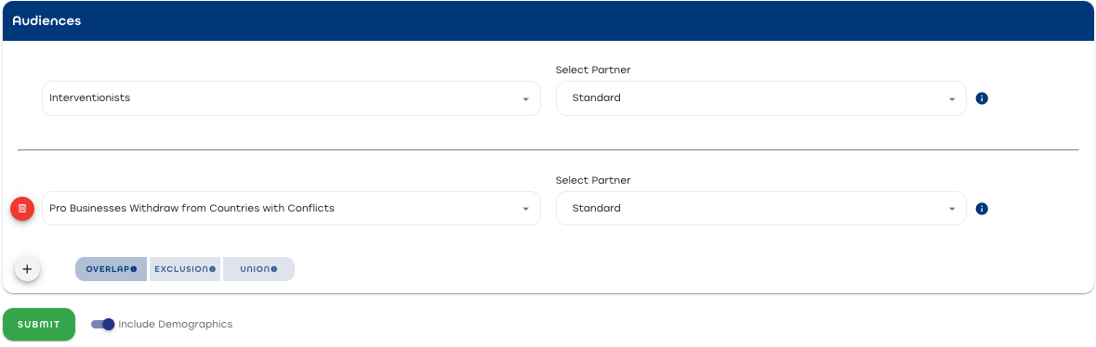Click the info icon beside the first Standard partner
The width and height of the screenshot is (1096, 347).
point(982,98)
